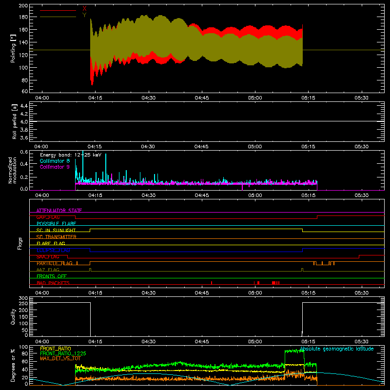Select the olive Y legend line sample
This screenshot has height=390, width=390.
[58, 17]
